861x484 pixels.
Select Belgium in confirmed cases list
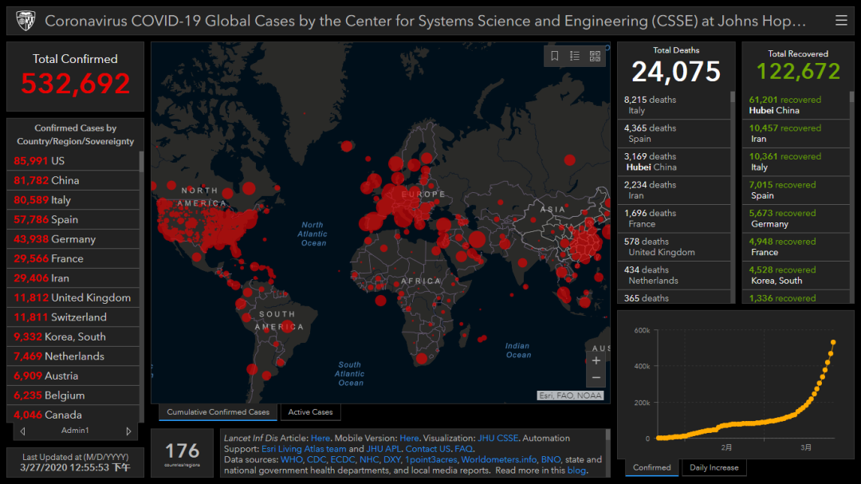73,395
